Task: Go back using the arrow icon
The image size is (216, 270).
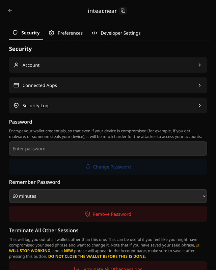Action: pos(10,11)
